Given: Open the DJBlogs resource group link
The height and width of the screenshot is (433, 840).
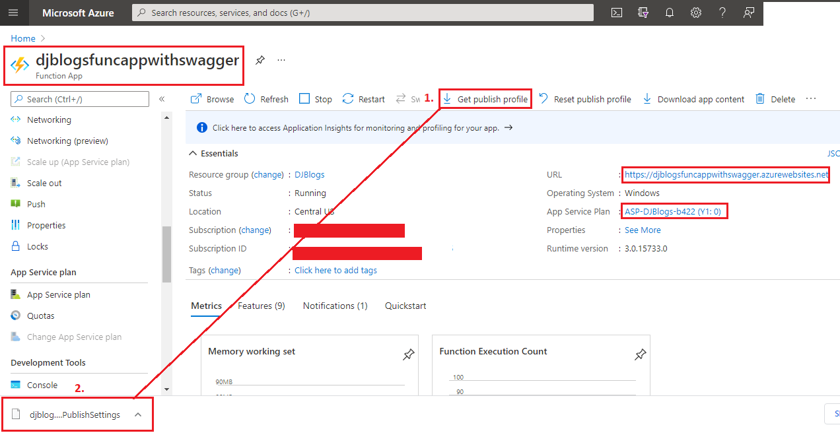Looking at the screenshot, I should pos(310,175).
